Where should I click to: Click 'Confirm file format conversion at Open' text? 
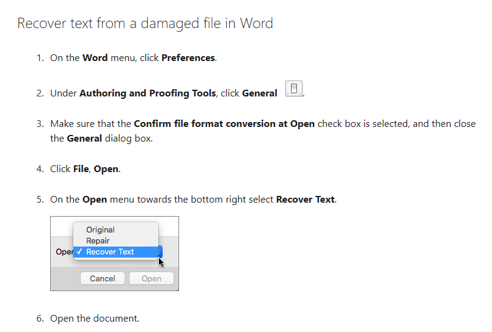pyautogui.click(x=224, y=124)
